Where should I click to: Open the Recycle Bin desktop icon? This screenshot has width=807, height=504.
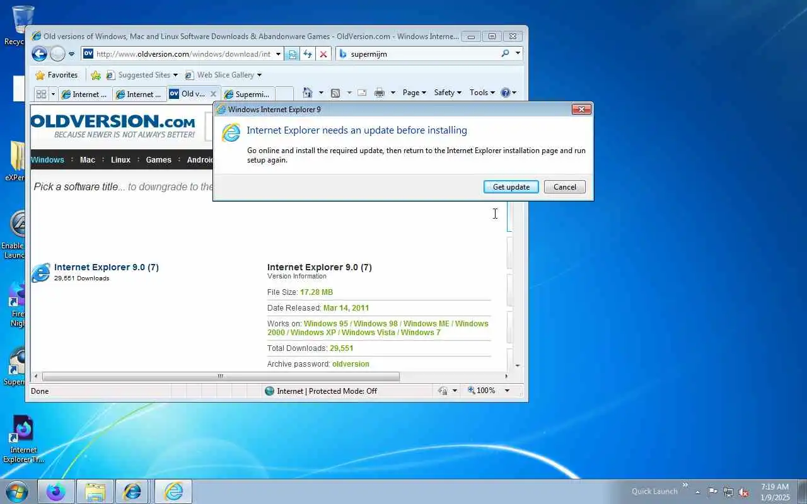click(x=23, y=25)
